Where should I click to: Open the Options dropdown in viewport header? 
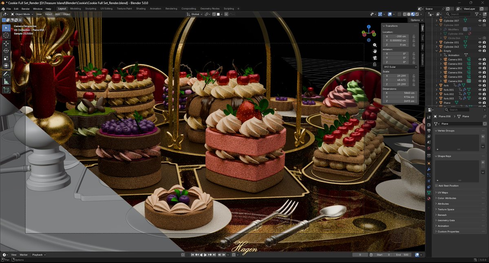(x=416, y=20)
